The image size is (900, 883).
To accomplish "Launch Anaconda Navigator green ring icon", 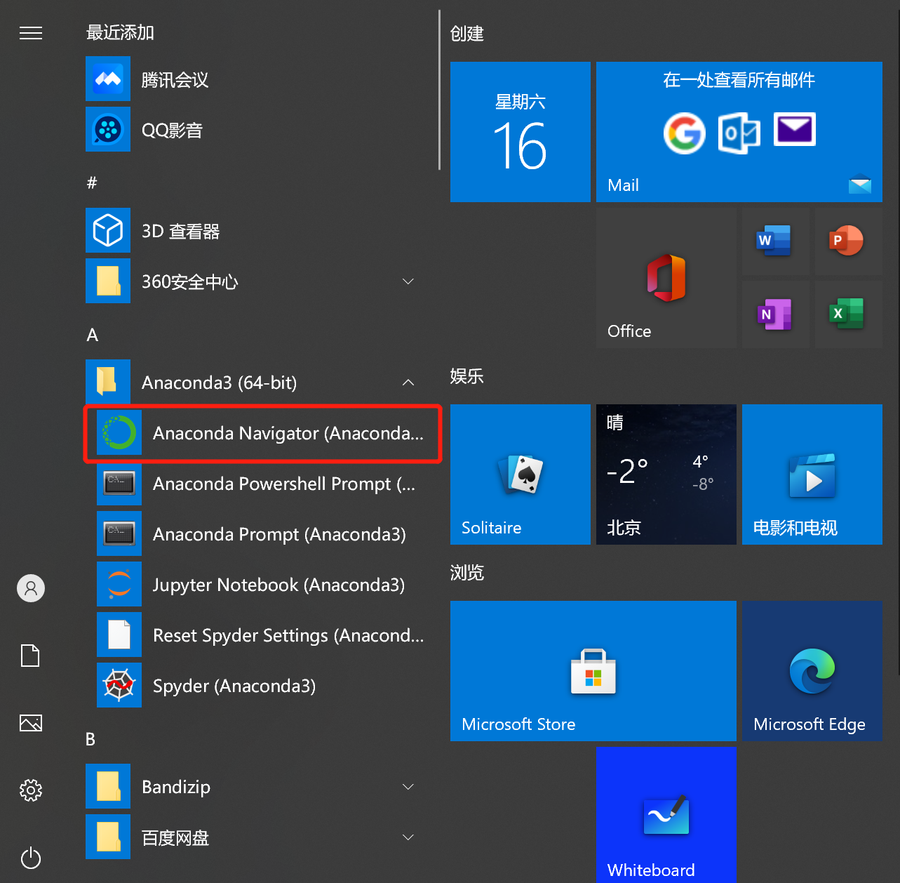I will [x=119, y=432].
